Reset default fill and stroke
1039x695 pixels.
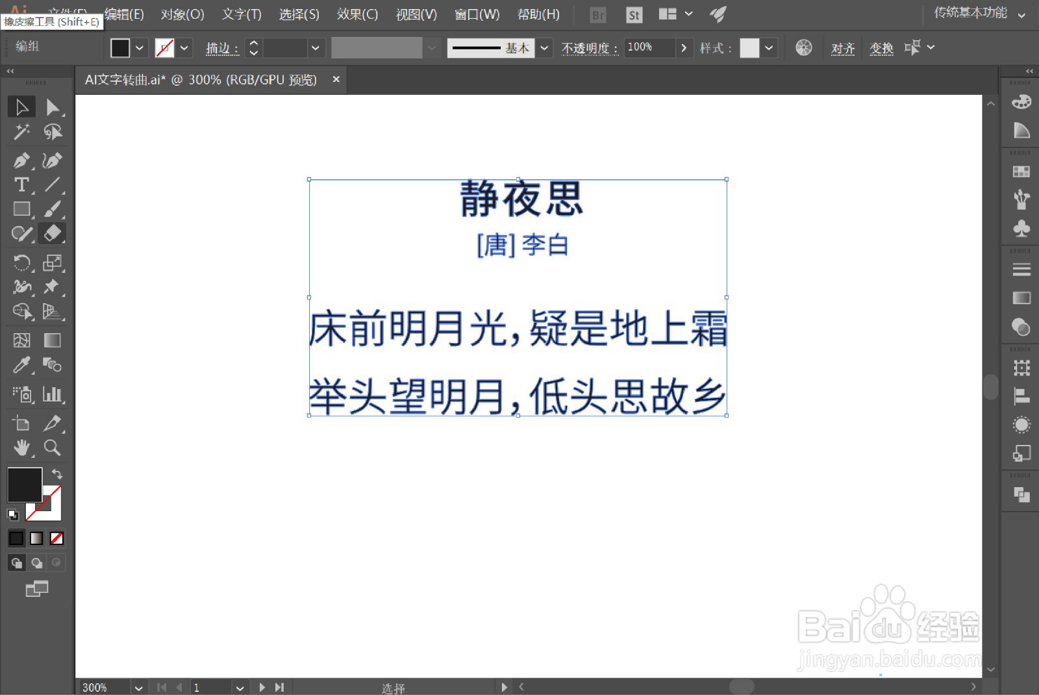click(x=13, y=514)
